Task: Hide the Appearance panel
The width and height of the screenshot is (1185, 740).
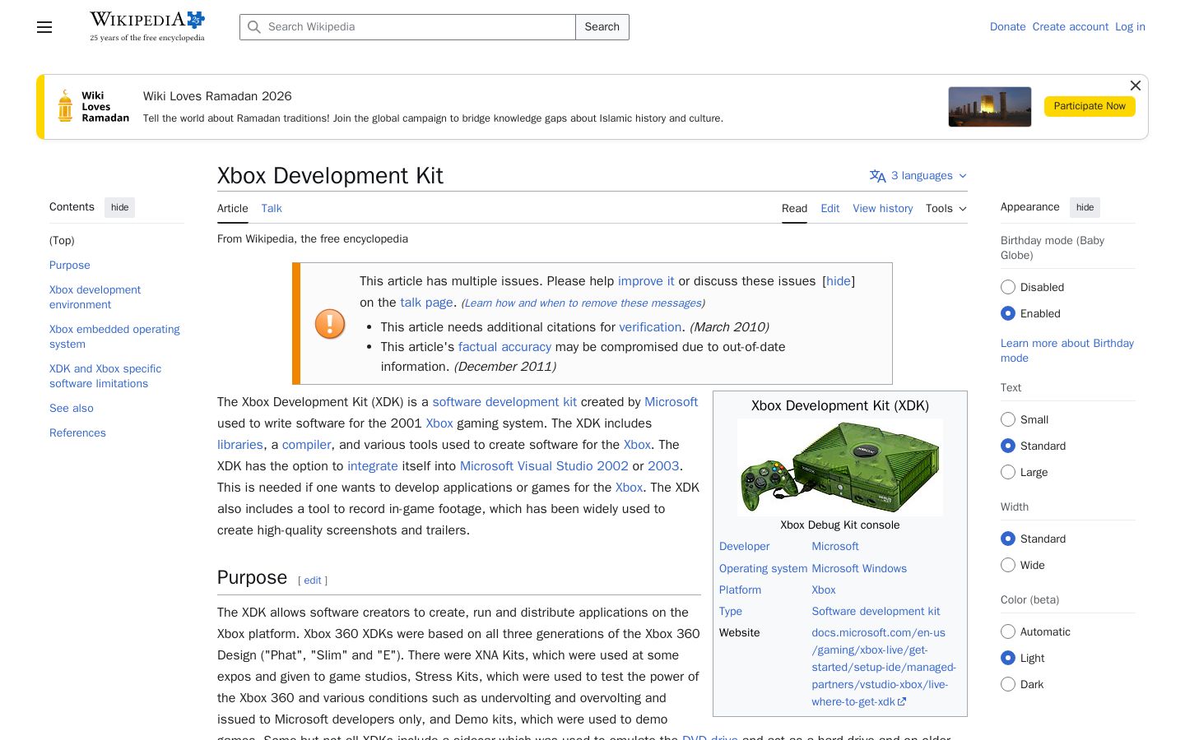Action: [x=1085, y=207]
